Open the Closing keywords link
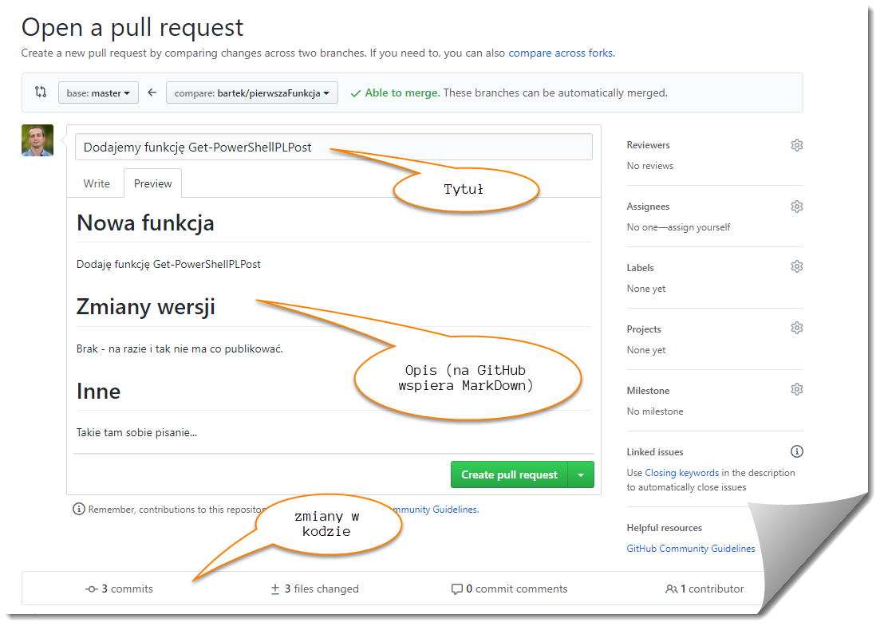 pyautogui.click(x=681, y=473)
